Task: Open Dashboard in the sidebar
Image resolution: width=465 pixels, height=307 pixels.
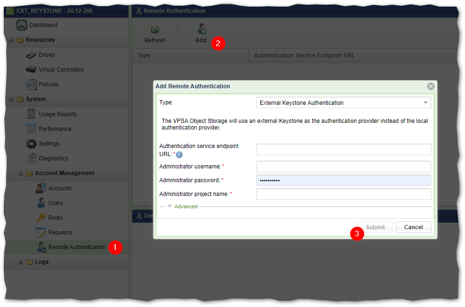Action: [43, 25]
